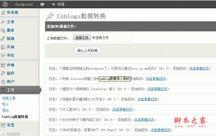216x136 pixels.
Task: View log link for post ID 4
Action: (199, 68)
